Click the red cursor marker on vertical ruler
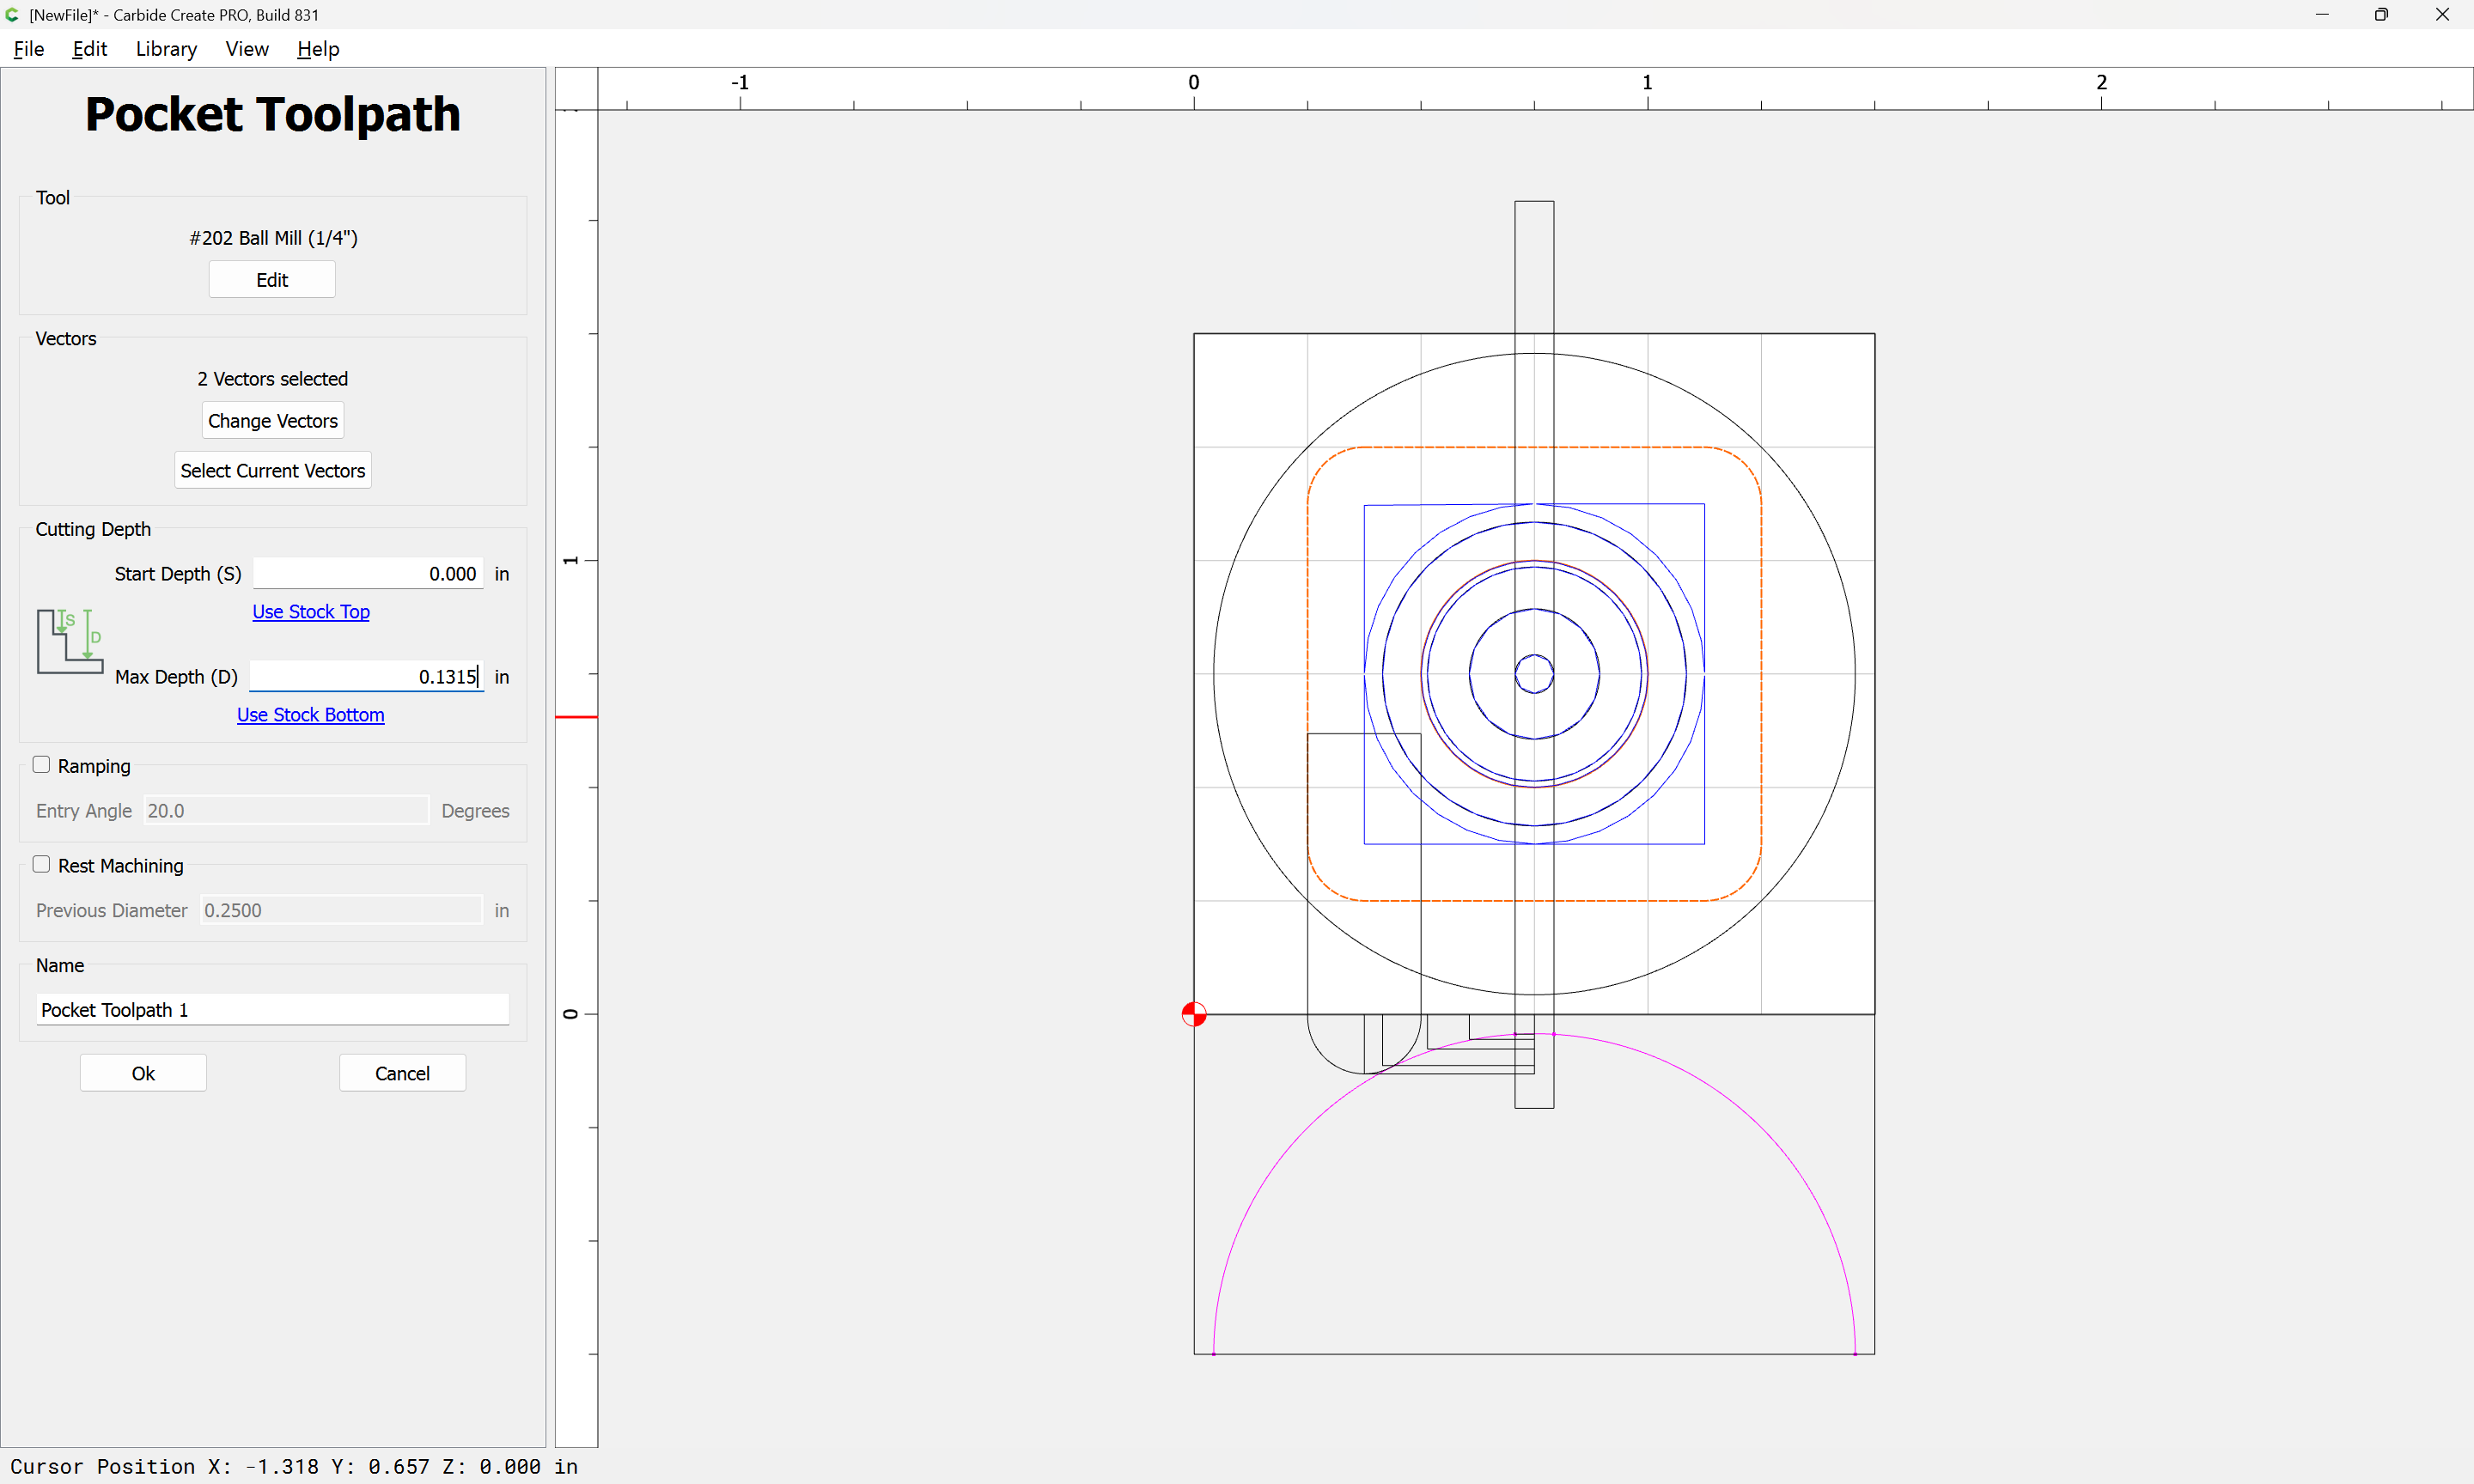 tap(576, 717)
